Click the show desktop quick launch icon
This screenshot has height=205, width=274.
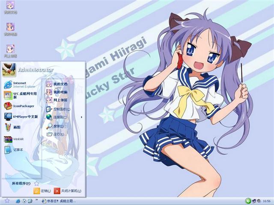tap(30, 201)
